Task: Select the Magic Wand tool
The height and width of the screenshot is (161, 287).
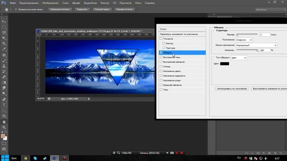Action: (4, 38)
